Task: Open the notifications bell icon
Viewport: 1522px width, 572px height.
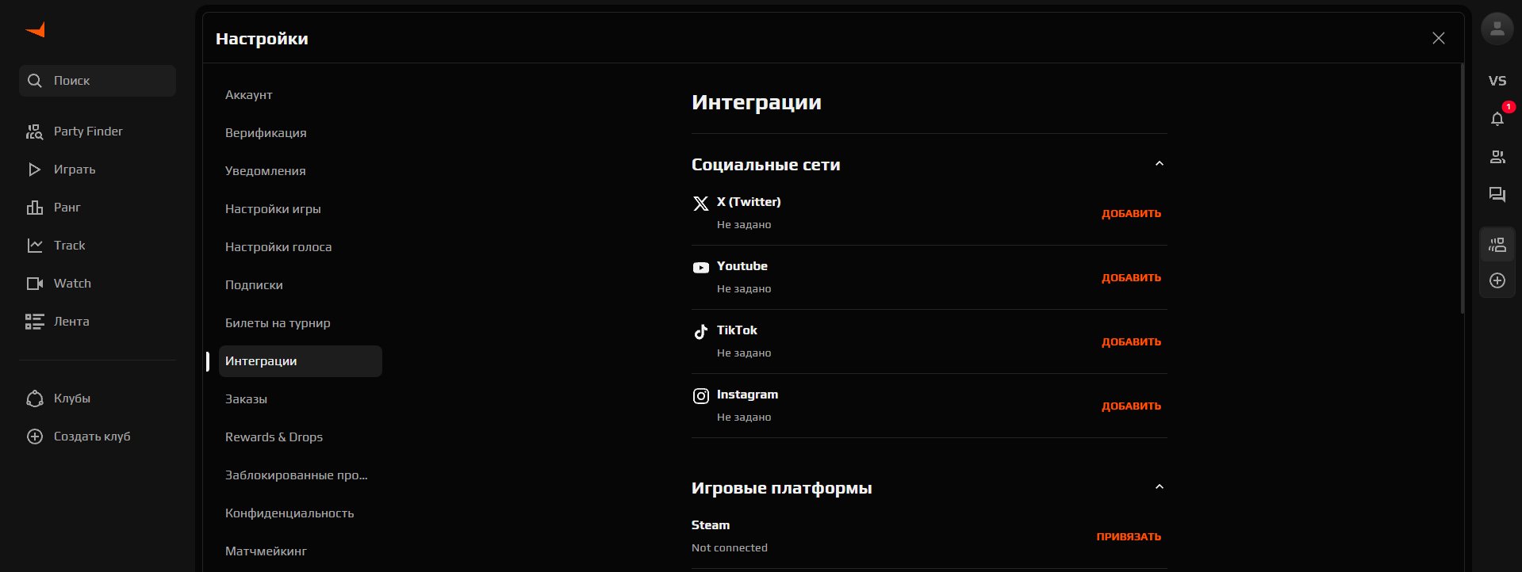Action: (x=1497, y=119)
